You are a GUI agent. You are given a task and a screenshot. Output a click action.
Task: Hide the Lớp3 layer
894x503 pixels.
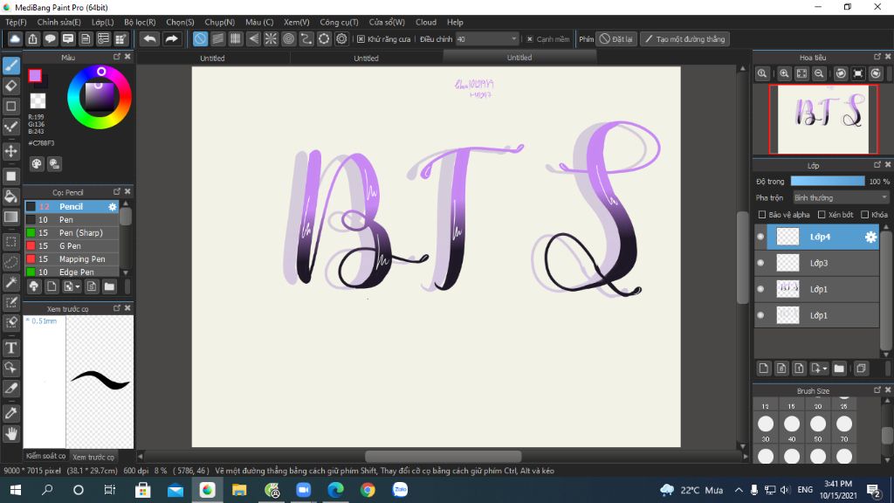pyautogui.click(x=760, y=263)
